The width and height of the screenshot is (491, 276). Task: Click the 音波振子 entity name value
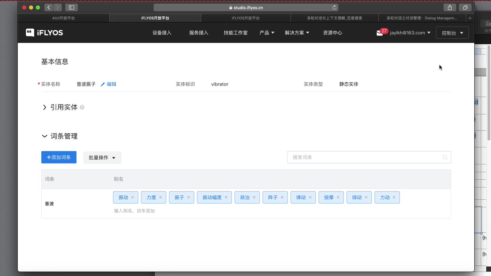[86, 84]
